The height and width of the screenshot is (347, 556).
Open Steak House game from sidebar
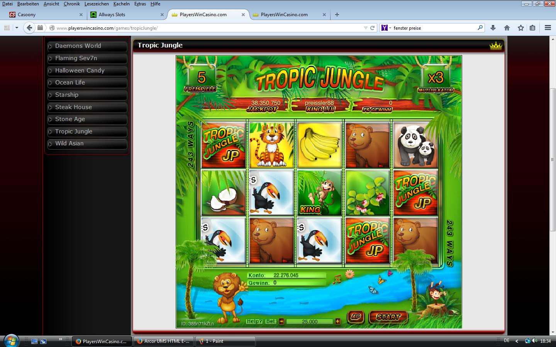click(87, 107)
